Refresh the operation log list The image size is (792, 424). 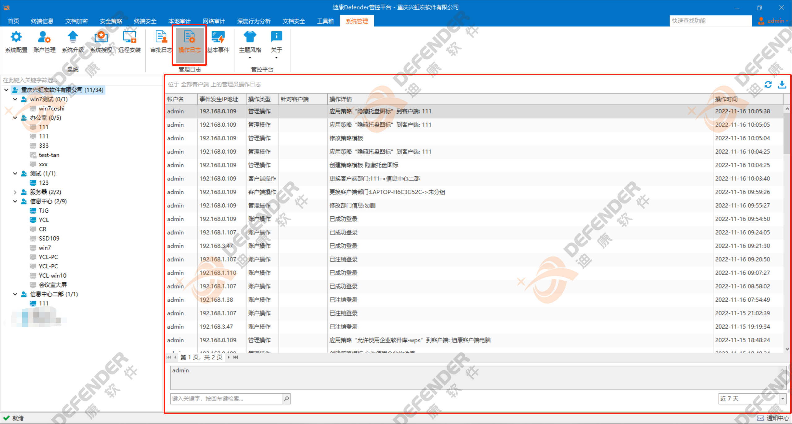point(768,84)
